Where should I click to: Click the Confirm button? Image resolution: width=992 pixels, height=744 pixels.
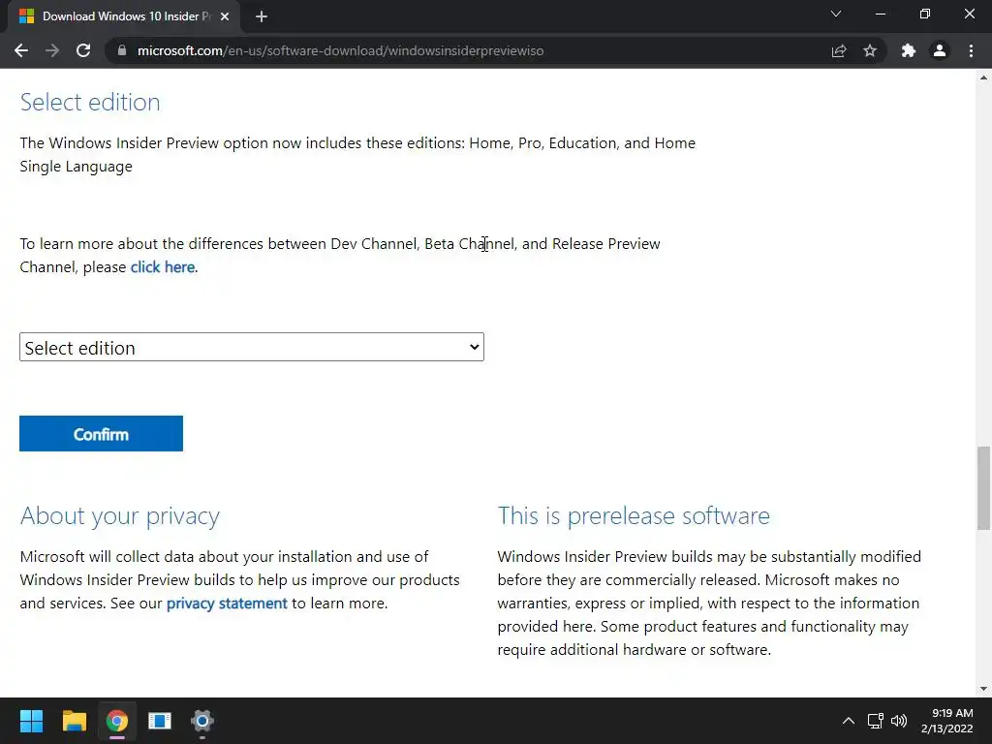pyautogui.click(x=101, y=433)
